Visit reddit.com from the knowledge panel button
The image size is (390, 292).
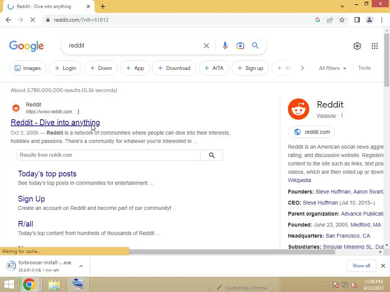311,132
